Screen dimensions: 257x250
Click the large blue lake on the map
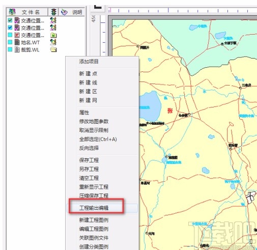(x=150, y=106)
